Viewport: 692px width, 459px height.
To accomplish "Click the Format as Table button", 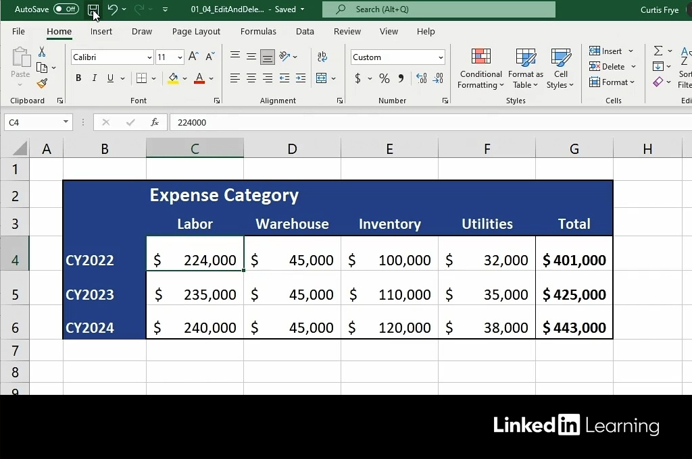I will point(525,70).
